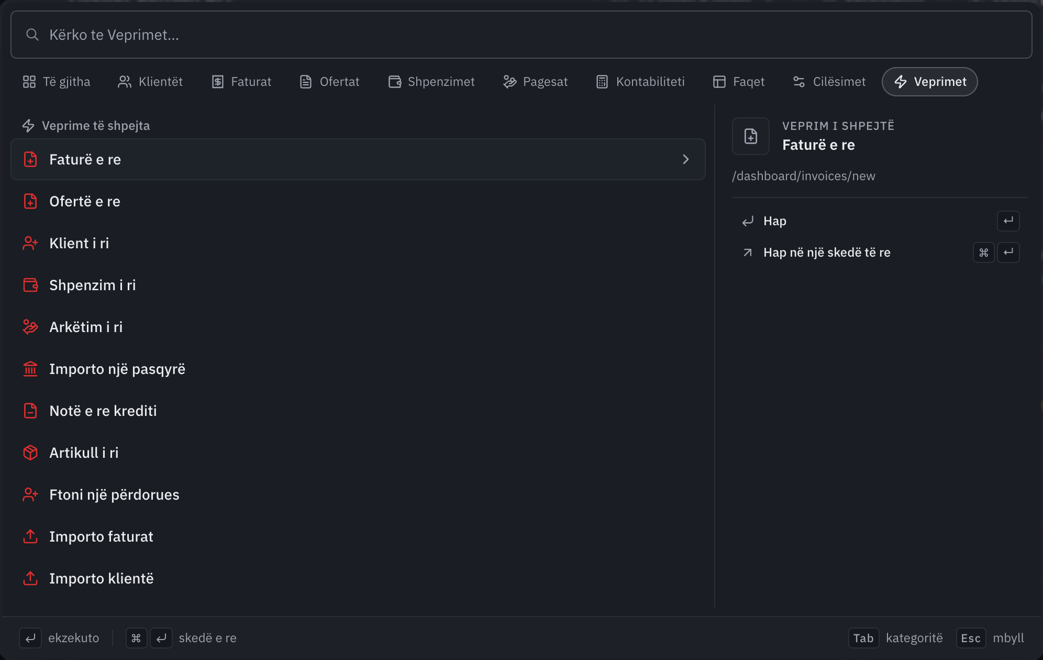1043x660 pixels.
Task: Open the Klientët tab
Action: [150, 82]
